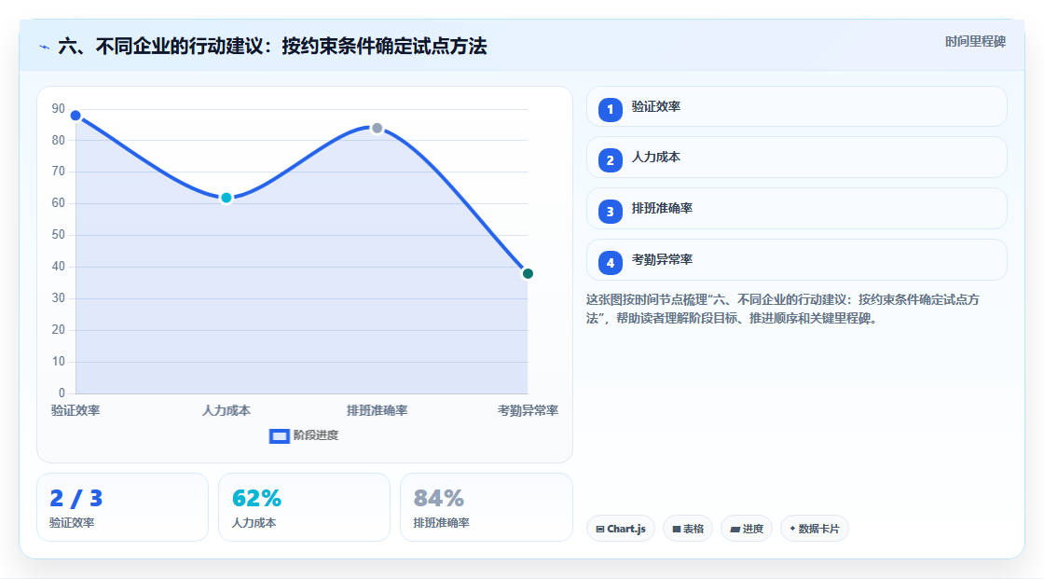Open the 验证效率 list item
Viewport: 1044px width, 579px height.
[796, 106]
